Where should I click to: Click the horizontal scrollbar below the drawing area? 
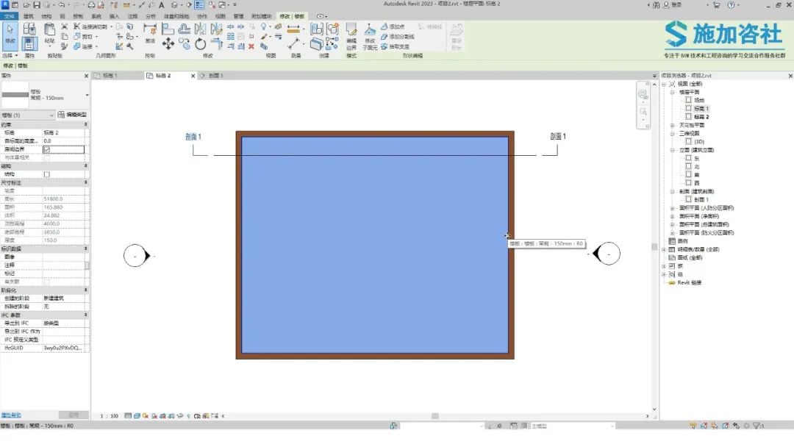(x=435, y=416)
